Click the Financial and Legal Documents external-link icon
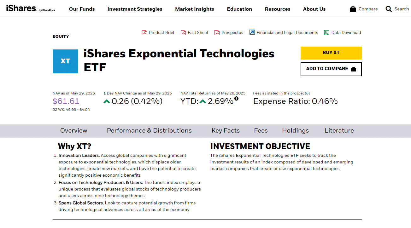Image resolution: width=411 pixels, height=228 pixels. pyautogui.click(x=252, y=32)
